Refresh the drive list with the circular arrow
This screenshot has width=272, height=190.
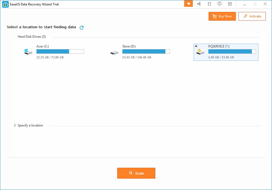pyautogui.click(x=81, y=27)
